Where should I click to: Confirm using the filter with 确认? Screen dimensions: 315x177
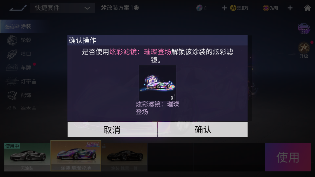pos(203,130)
